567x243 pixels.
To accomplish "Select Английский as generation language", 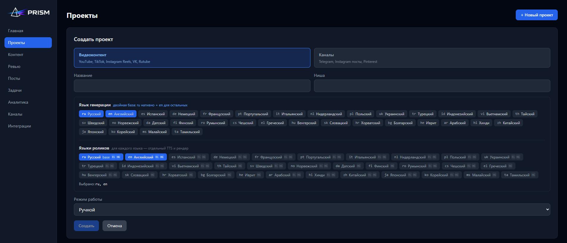I will tap(121, 114).
